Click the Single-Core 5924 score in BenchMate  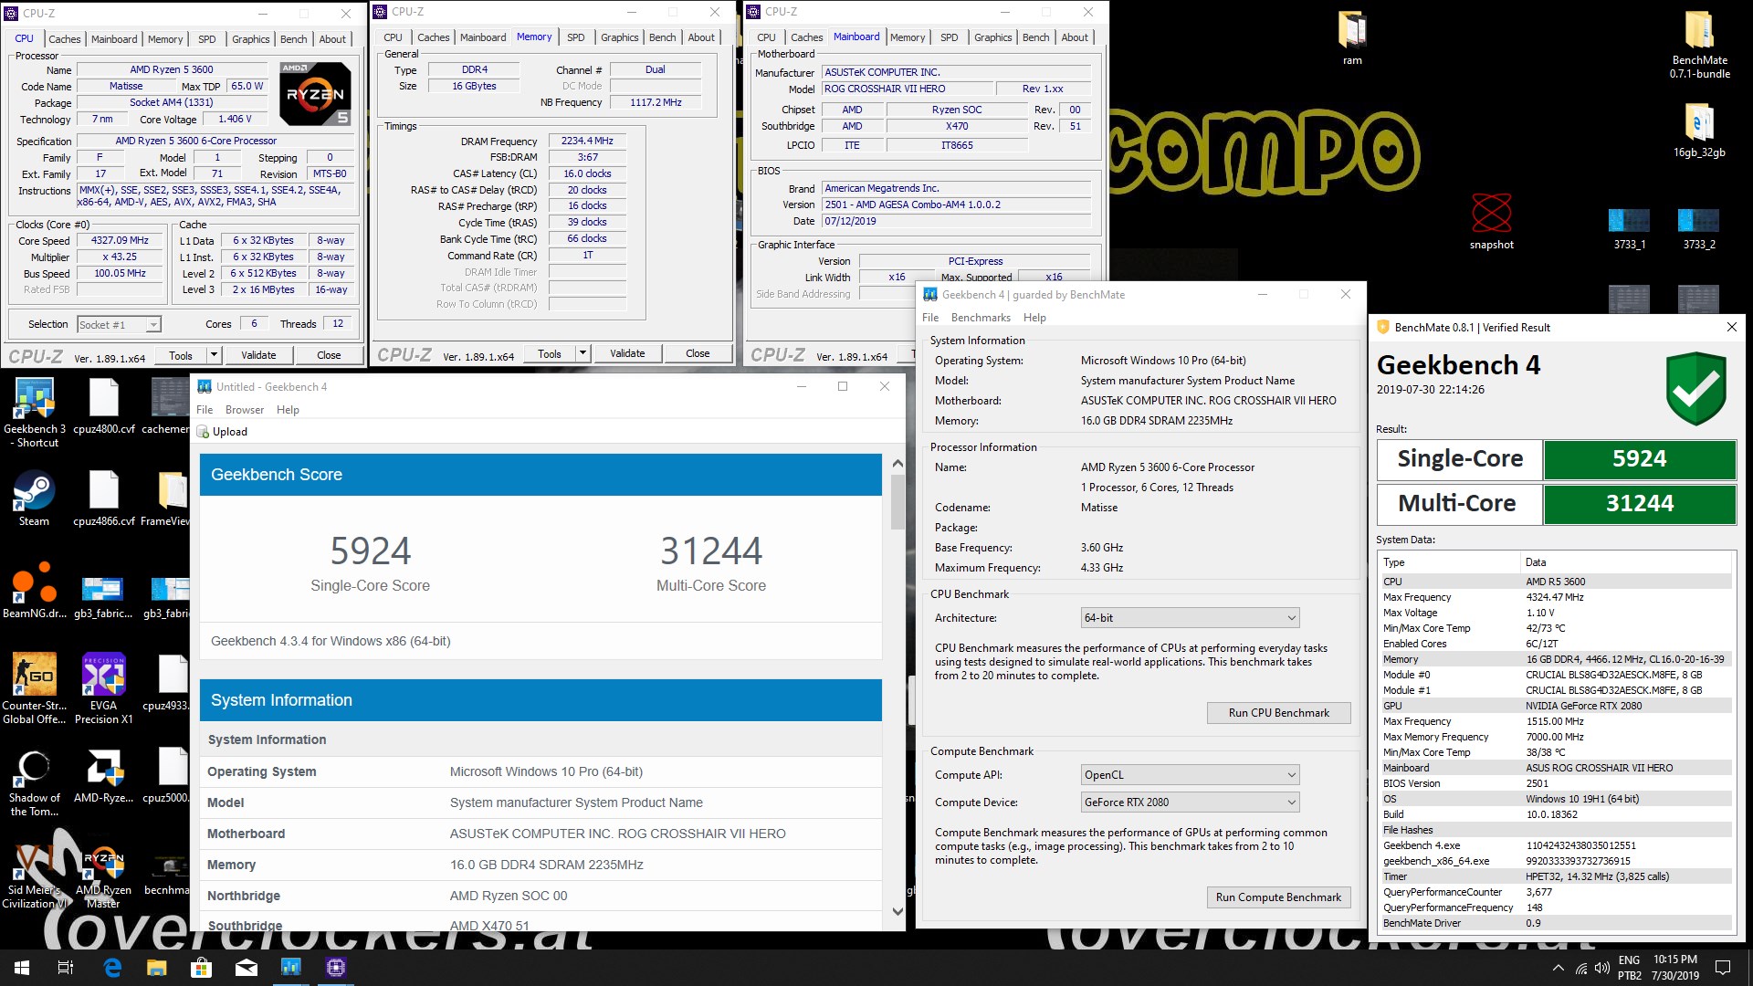1639,459
